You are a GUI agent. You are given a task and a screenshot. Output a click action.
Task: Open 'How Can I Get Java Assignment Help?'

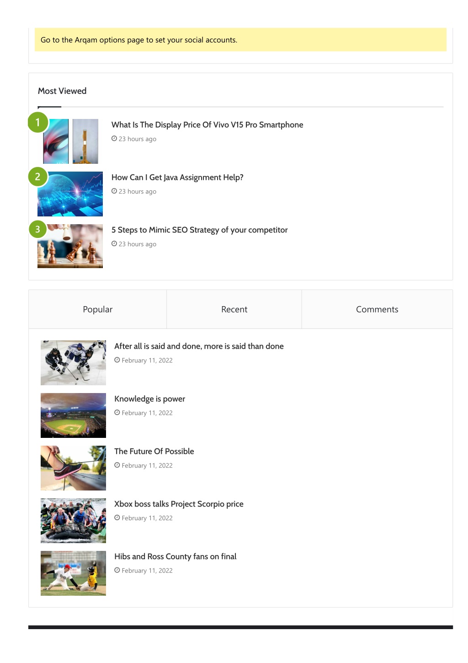(x=177, y=178)
